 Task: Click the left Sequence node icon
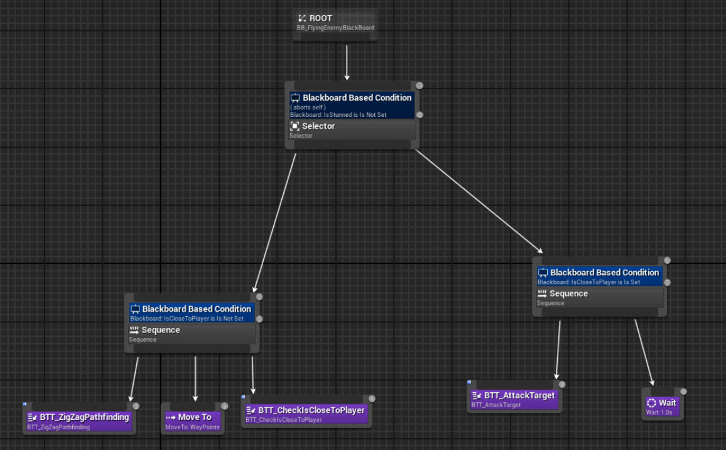(134, 330)
